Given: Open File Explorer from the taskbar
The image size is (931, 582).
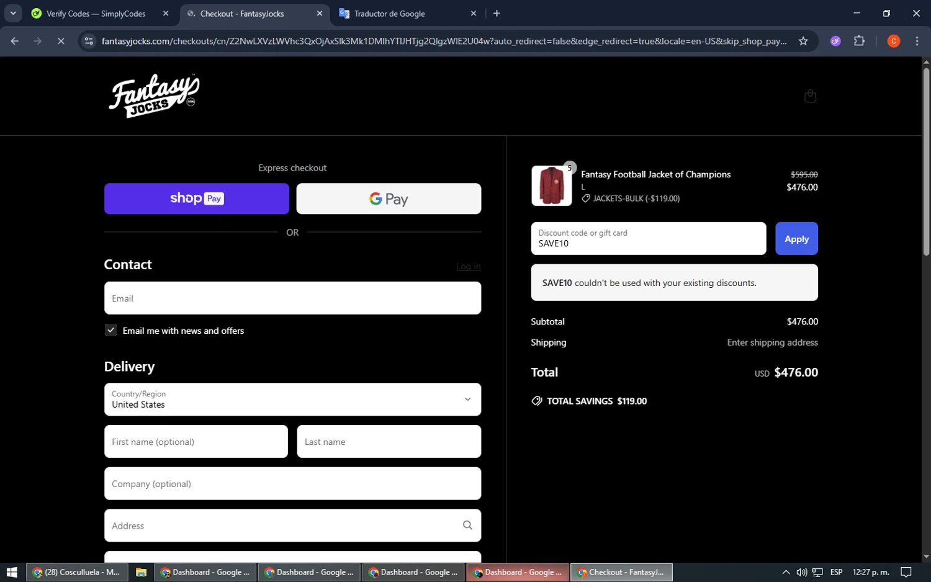Looking at the screenshot, I should click(x=141, y=572).
